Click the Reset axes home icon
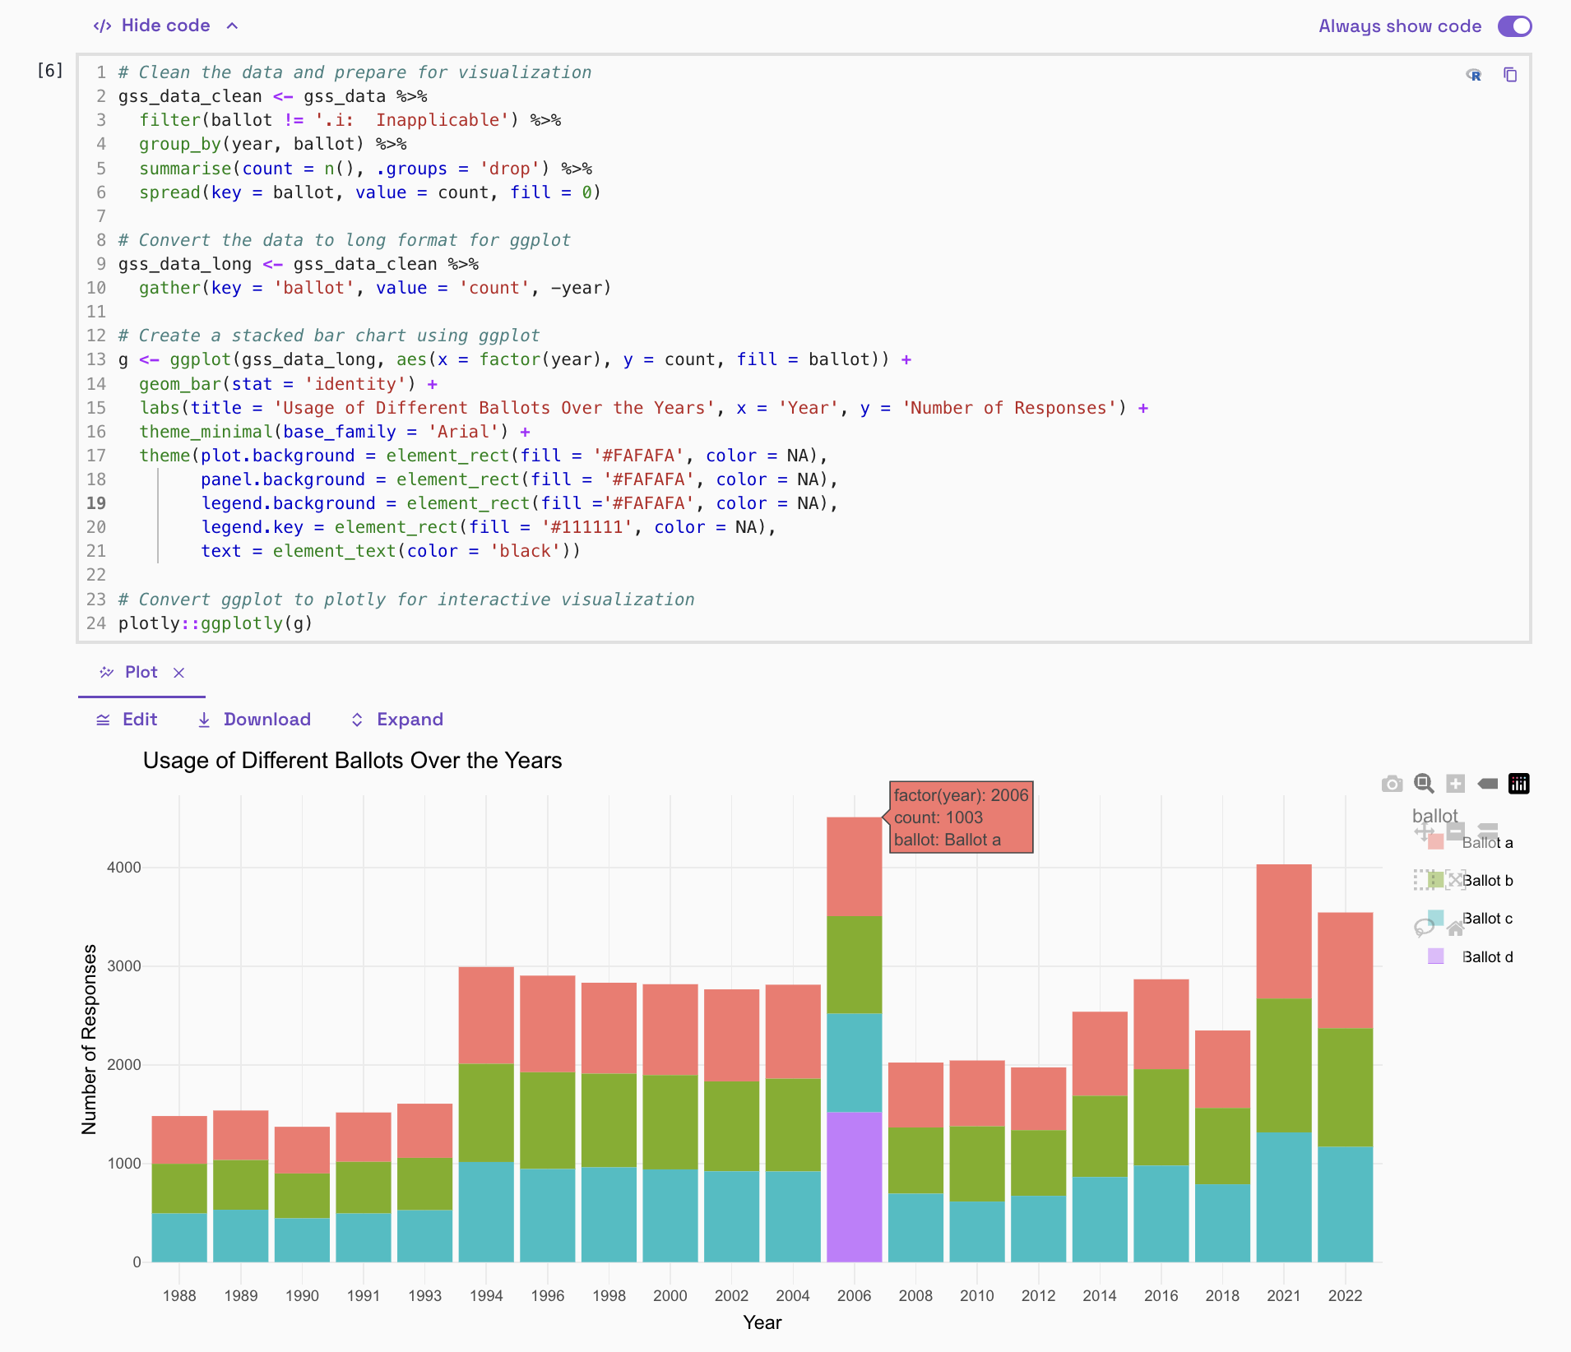The width and height of the screenshot is (1571, 1352). click(x=1455, y=928)
